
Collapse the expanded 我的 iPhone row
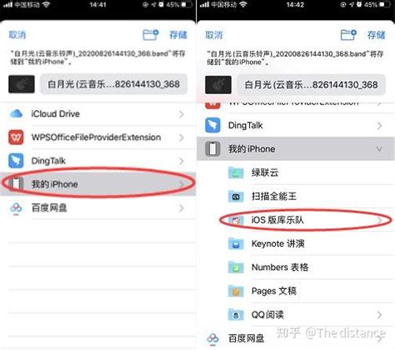296,148
